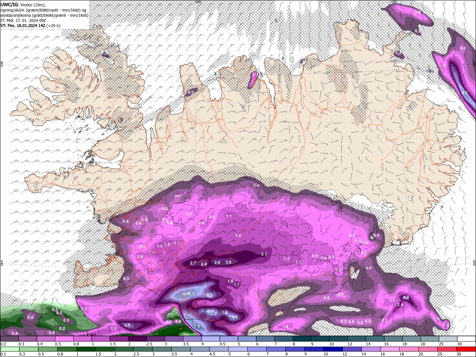476x357 pixels.
Task: Click the 4.4 value on the southern map
Action: pyautogui.click(x=234, y=317)
